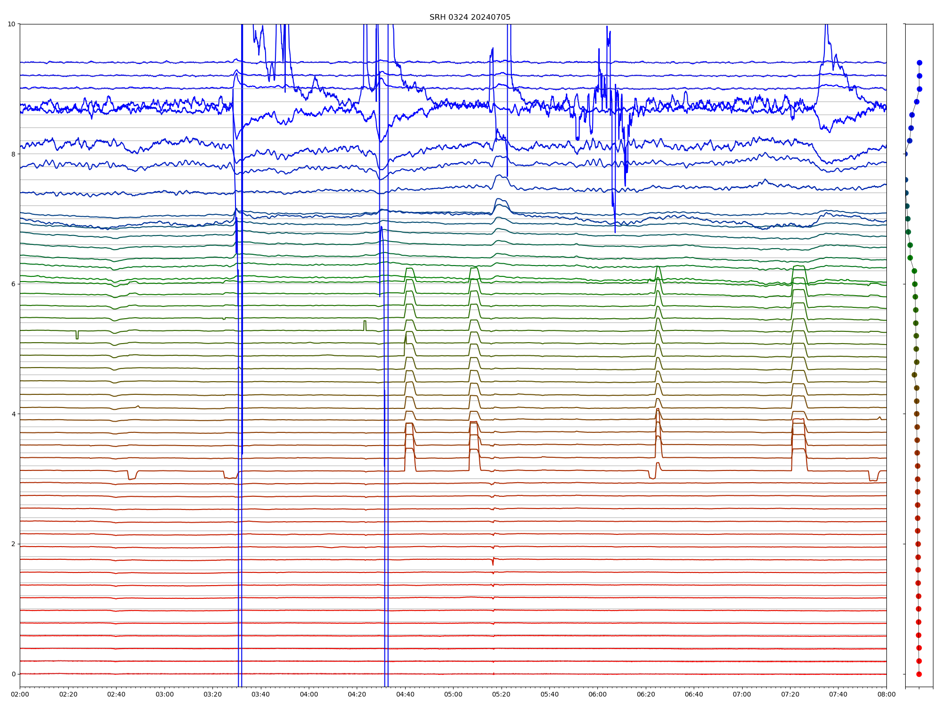Click the 03:40 tick label
Screen dimensions: 940x705
tap(261, 694)
